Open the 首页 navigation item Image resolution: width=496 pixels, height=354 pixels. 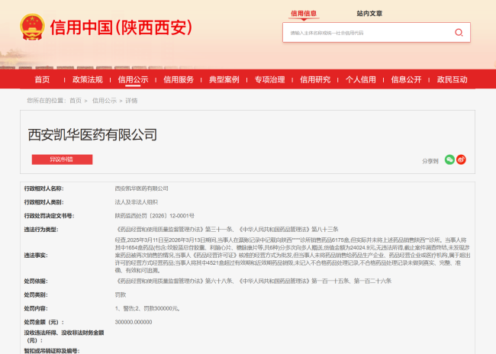tap(42, 79)
